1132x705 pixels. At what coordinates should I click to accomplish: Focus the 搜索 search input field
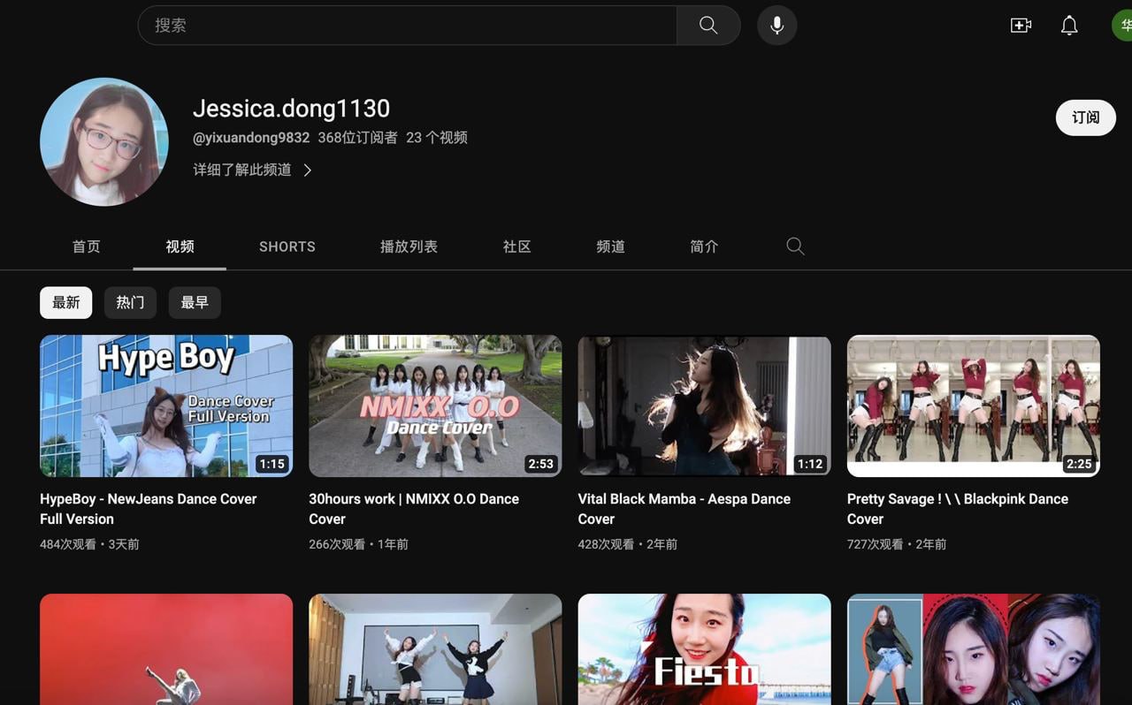[x=408, y=26]
